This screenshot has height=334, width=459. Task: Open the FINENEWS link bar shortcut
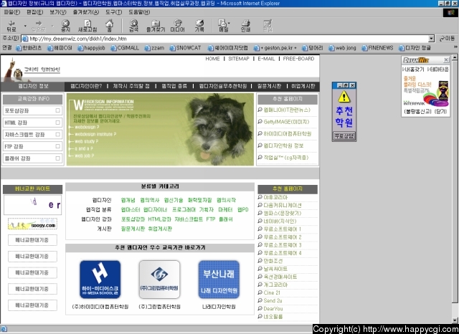coord(377,48)
